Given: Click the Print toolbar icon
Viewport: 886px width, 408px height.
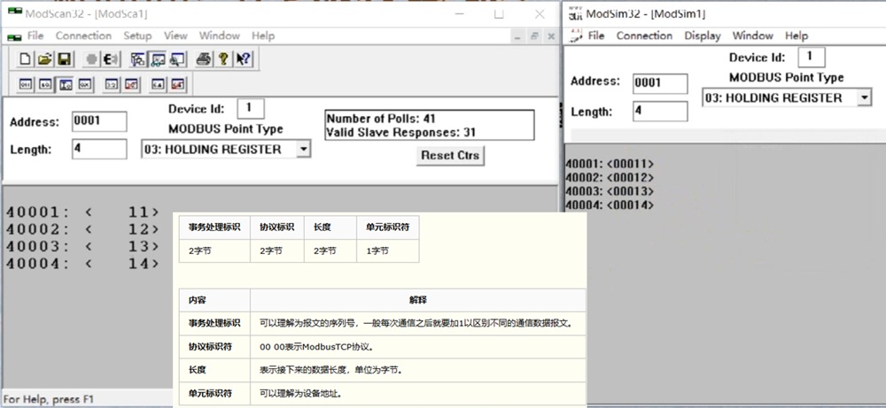Looking at the screenshot, I should pos(203,59).
